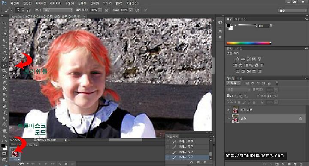The image size is (309, 166).
Task: Select the Eyedropper tool
Action: coord(4,53)
